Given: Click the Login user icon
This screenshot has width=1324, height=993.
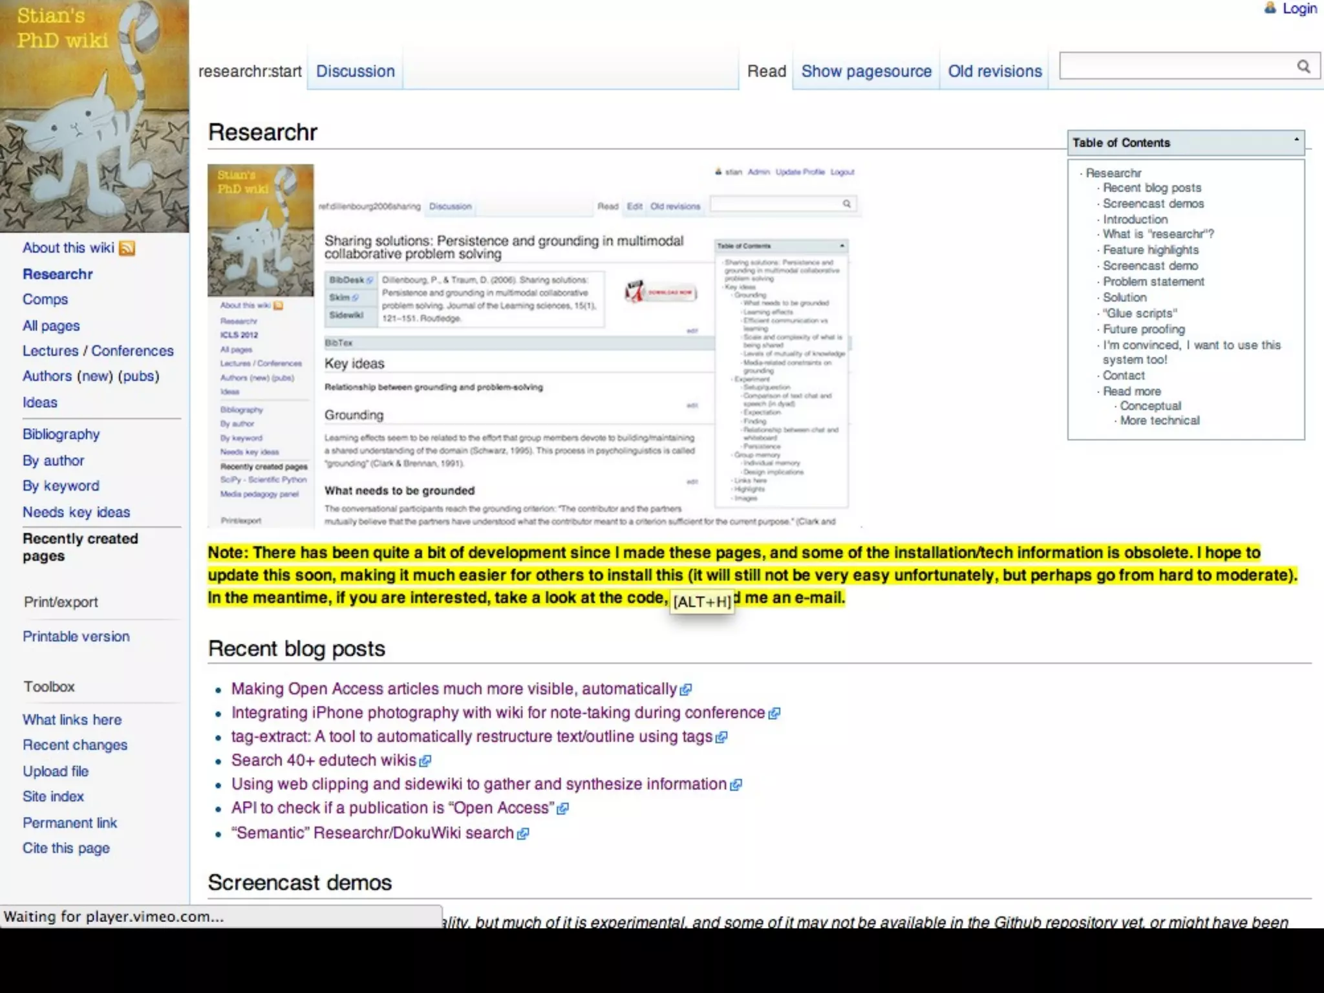Looking at the screenshot, I should tap(1270, 8).
